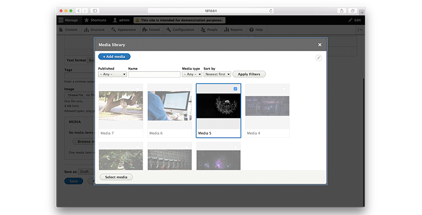Image resolution: width=422 pixels, height=215 pixels.
Task: Open the Published filter dropdown
Action: [112, 74]
